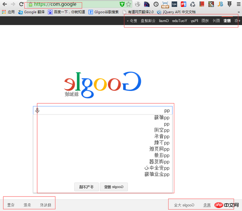Click the mirrored 设置 link in footer
Image resolution: width=242 pixels, height=211 pixels.
(11, 205)
